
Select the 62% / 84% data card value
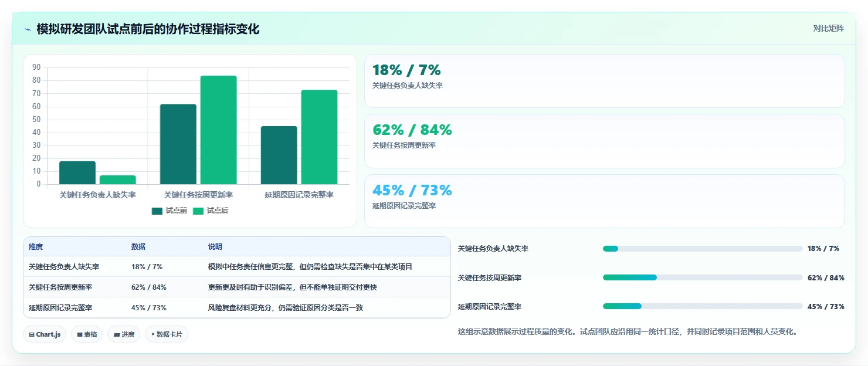412,130
